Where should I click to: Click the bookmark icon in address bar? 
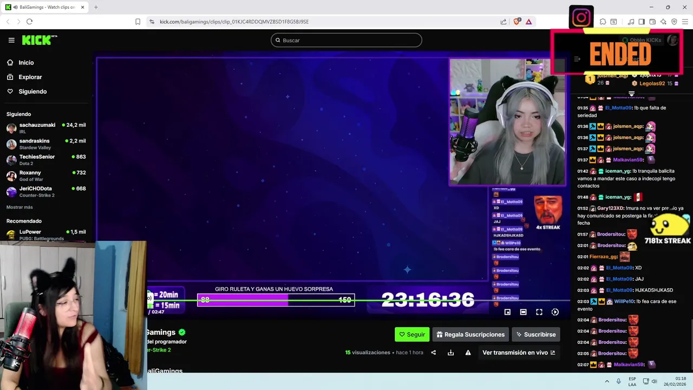pyautogui.click(x=138, y=22)
